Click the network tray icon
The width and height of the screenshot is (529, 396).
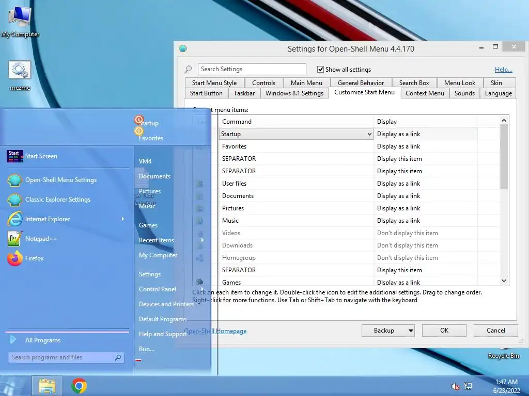click(468, 386)
